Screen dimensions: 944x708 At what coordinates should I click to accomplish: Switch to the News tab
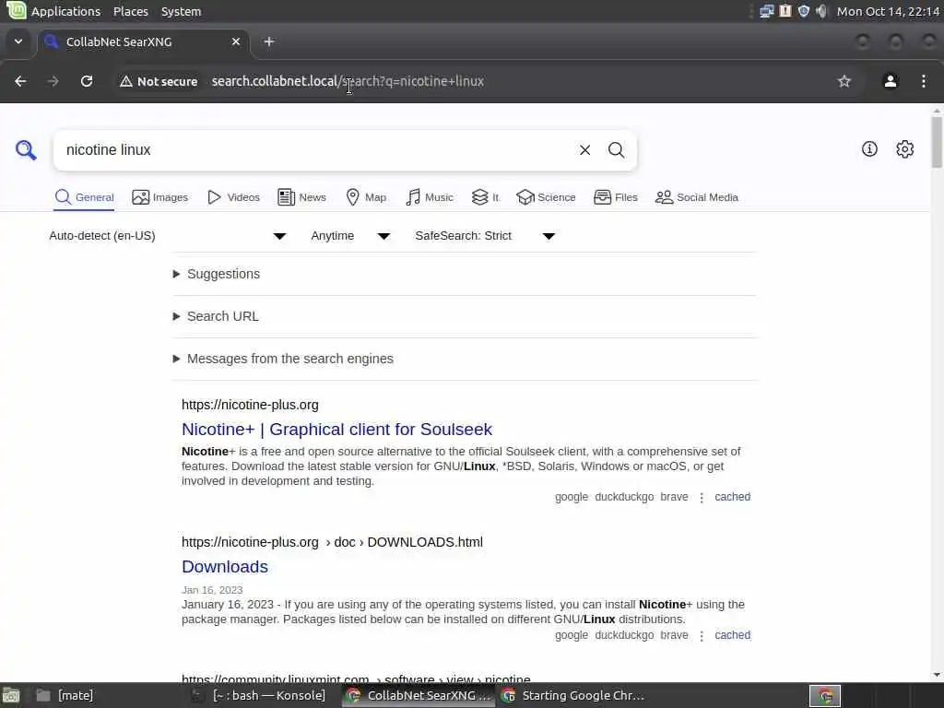pos(301,197)
